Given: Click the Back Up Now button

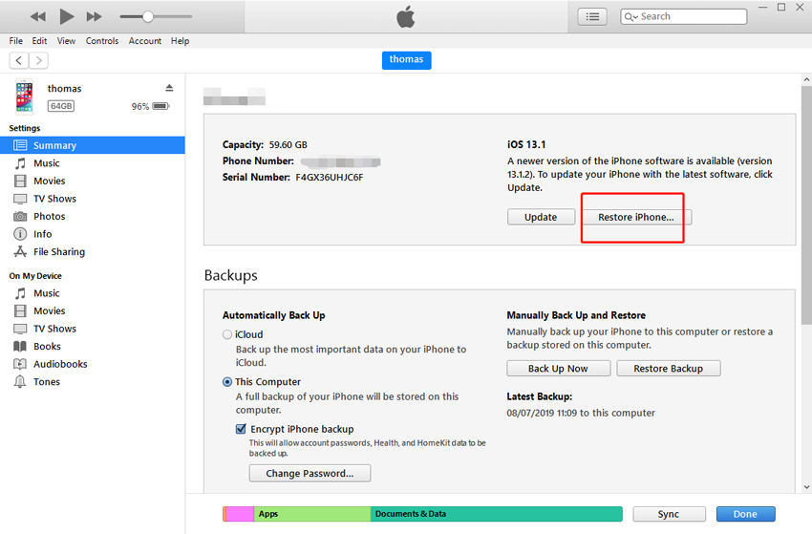Looking at the screenshot, I should click(558, 369).
